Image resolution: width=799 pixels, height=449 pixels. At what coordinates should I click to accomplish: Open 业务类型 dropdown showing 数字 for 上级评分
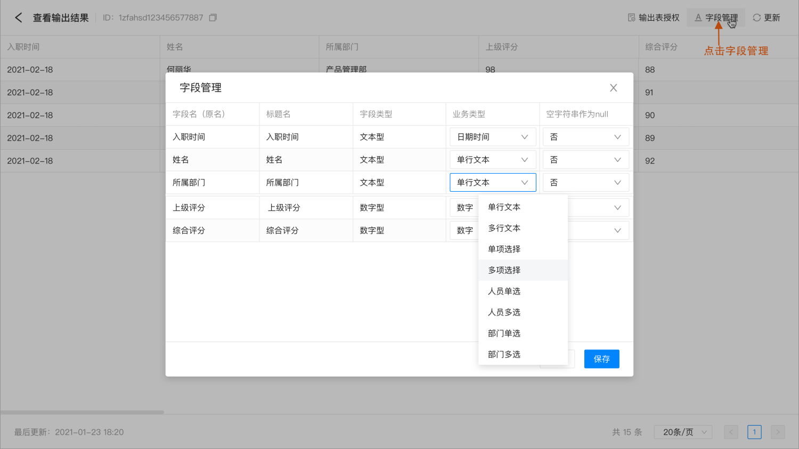point(464,208)
